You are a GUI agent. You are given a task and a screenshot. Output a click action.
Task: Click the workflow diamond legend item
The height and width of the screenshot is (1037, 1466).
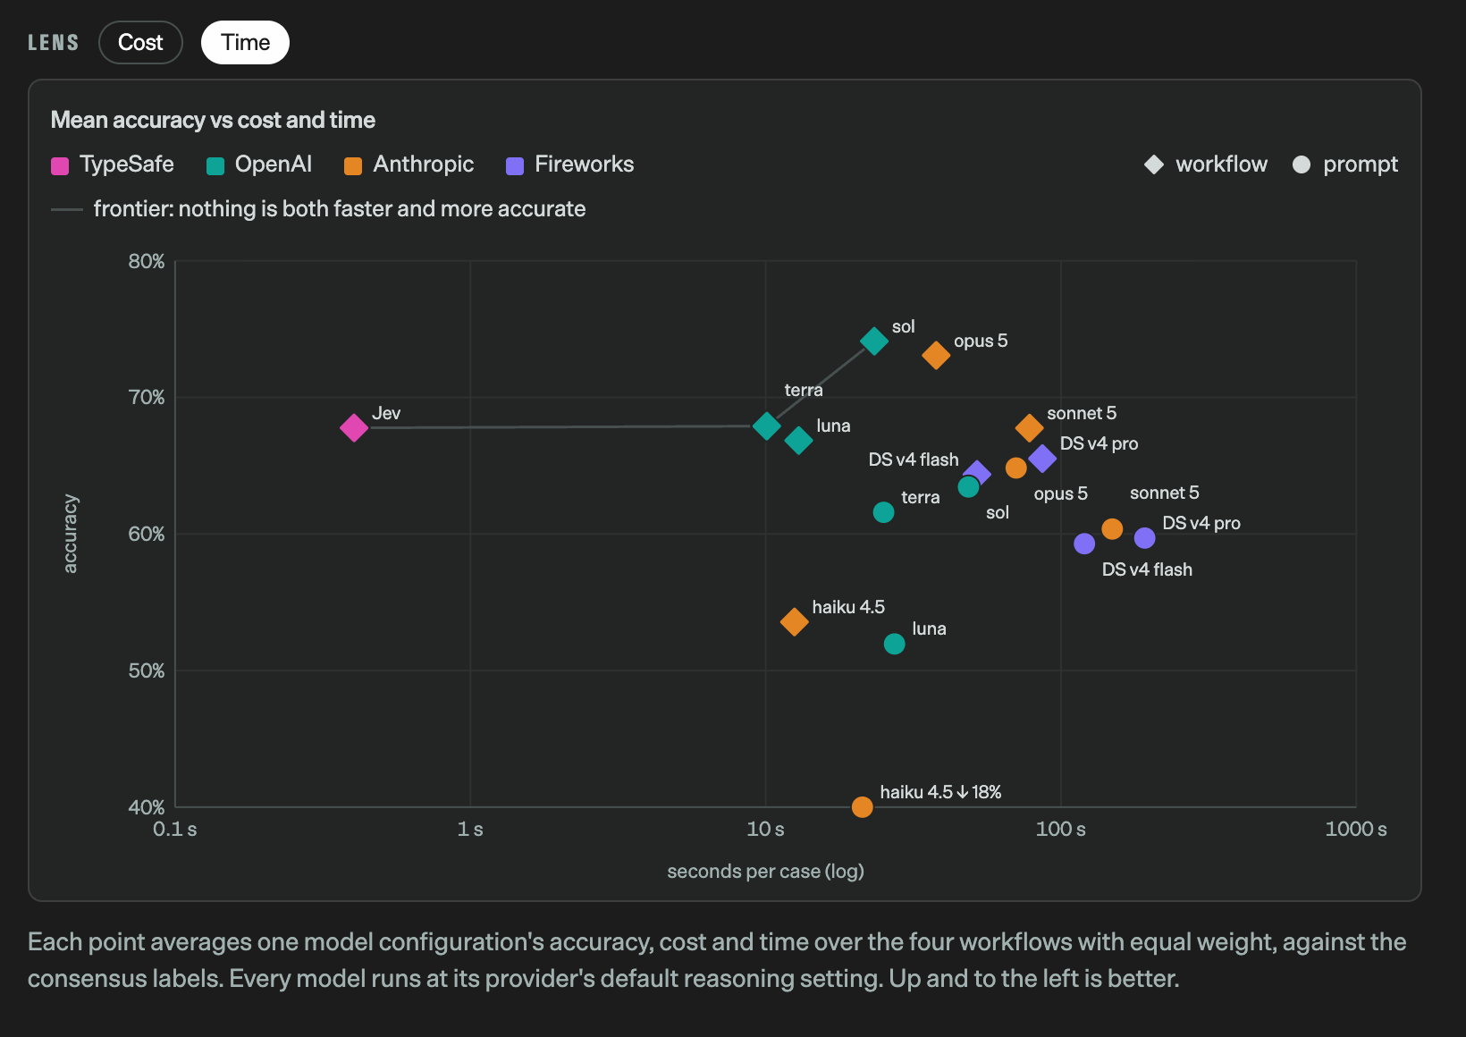(x=1206, y=164)
